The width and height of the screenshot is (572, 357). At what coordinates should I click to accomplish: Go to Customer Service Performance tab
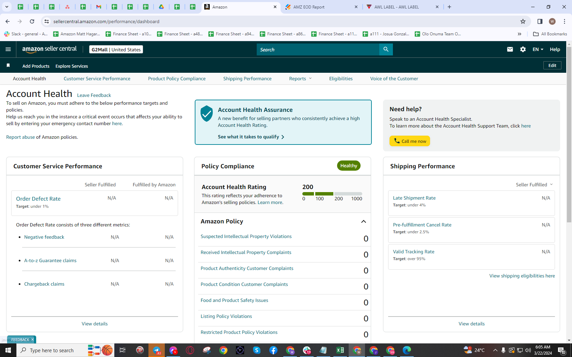click(97, 79)
